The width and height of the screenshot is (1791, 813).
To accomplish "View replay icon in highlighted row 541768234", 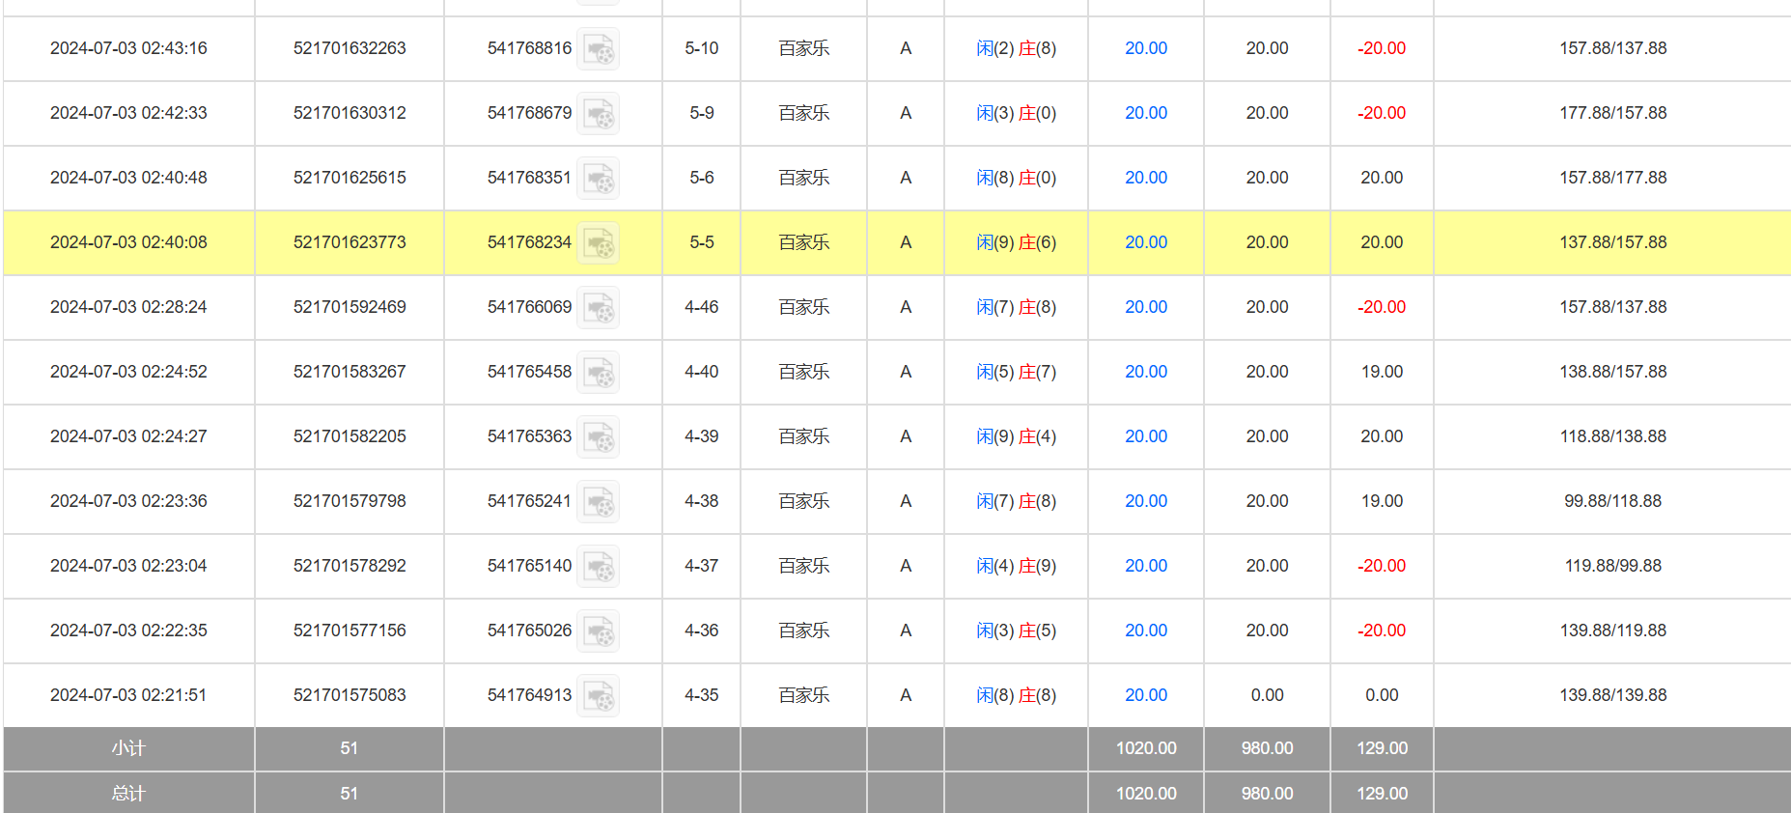I will tap(599, 243).
